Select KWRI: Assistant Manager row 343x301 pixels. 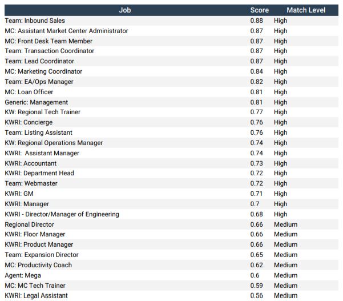point(171,153)
